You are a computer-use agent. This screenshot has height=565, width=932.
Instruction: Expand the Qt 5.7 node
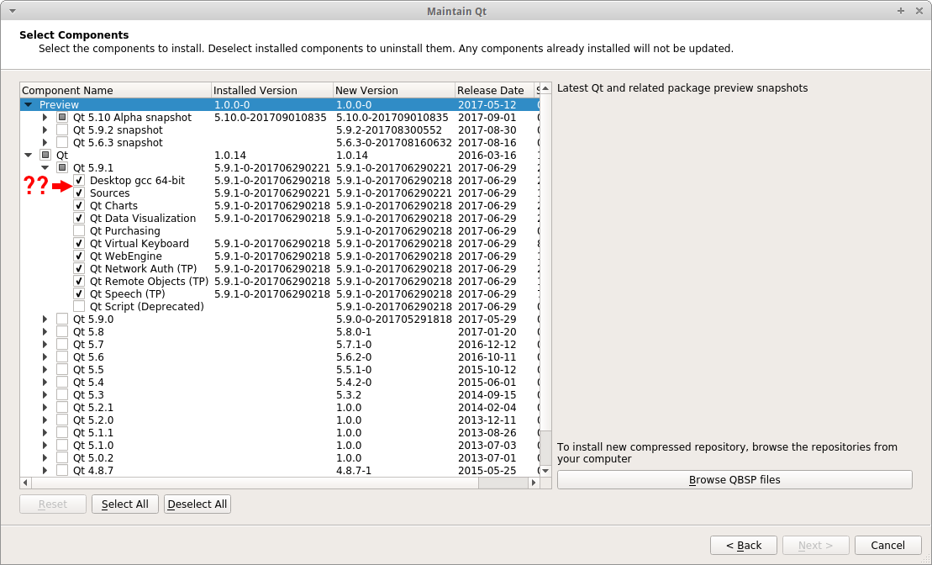tap(45, 345)
